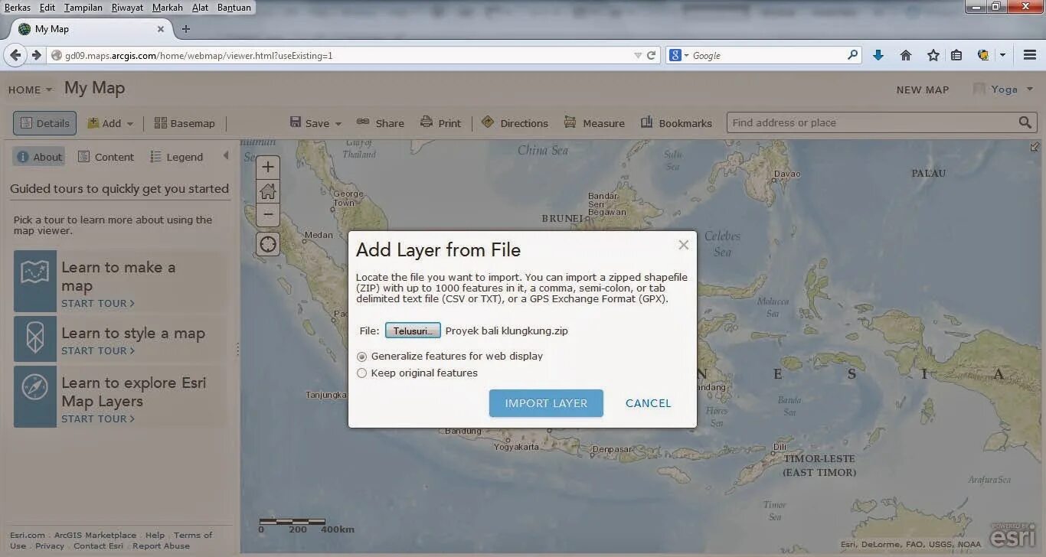Click the Print toolbar button
1046x557 pixels.
[440, 123]
